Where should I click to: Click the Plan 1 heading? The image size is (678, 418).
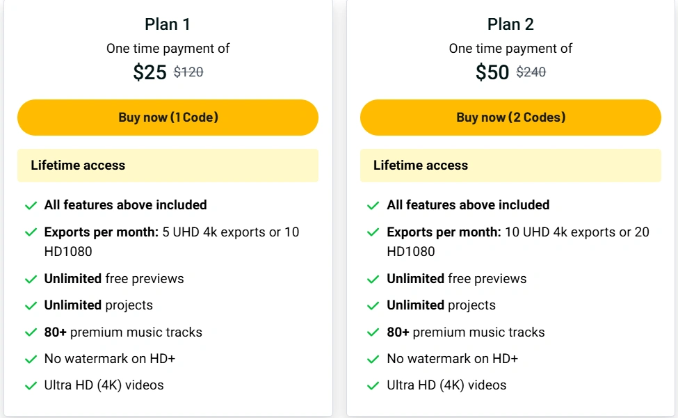168,24
